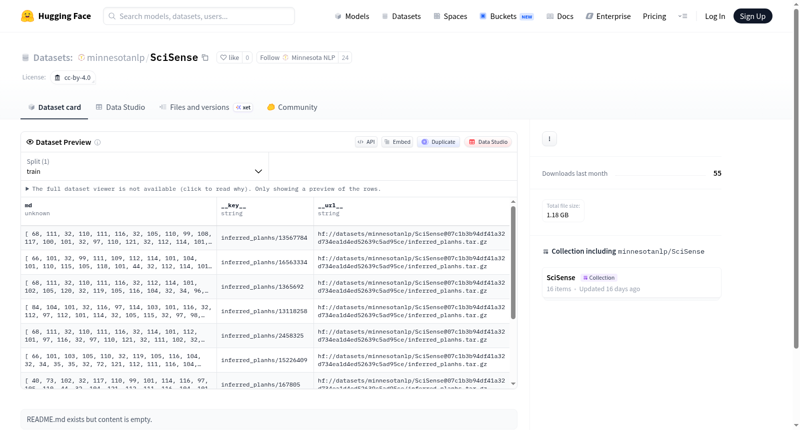This screenshot has height=430, width=800.
Task: Click the page vertical scrollbar
Action: click(x=796, y=178)
